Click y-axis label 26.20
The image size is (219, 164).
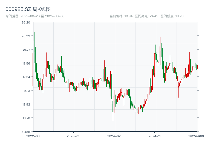(x=26, y=22)
